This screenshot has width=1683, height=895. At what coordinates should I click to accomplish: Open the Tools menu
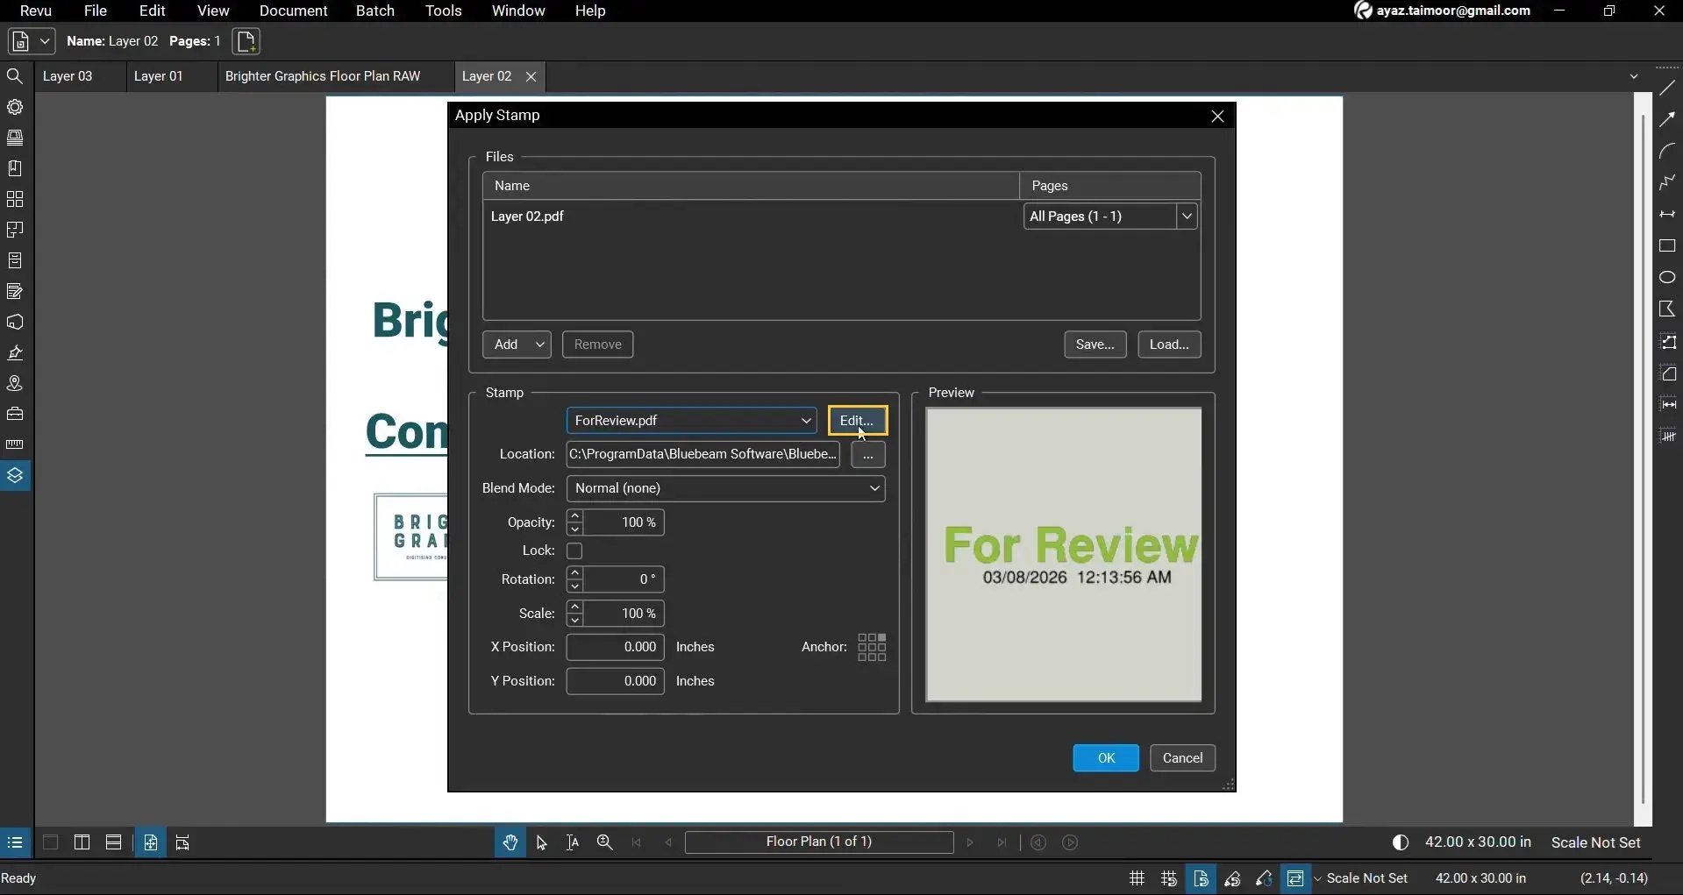coord(443,11)
